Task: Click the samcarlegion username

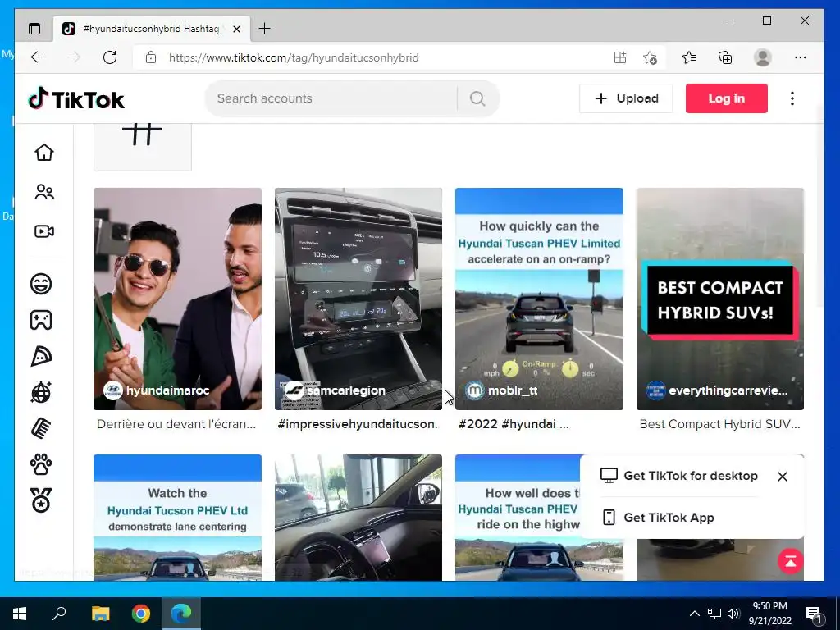Action: click(x=346, y=390)
